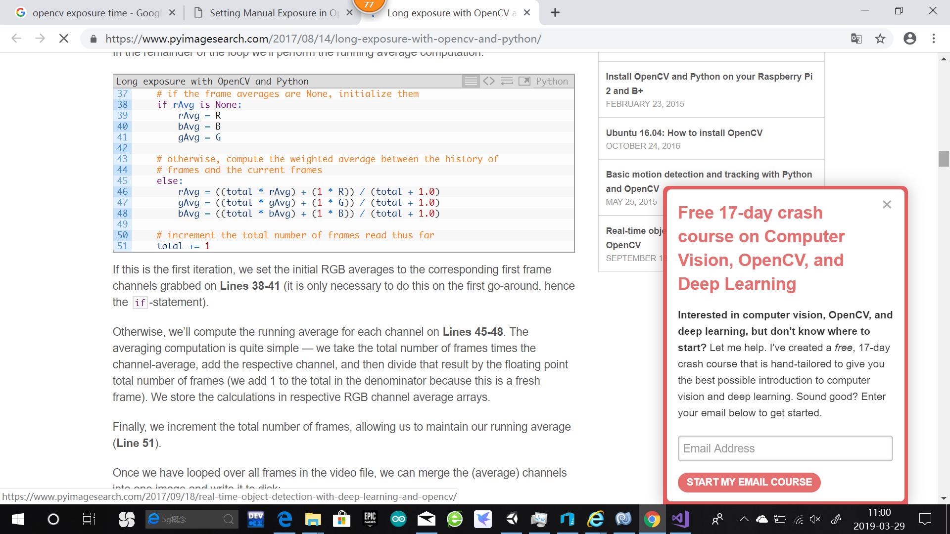Viewport: 950px width, 534px height.
Task: Close the crash course popup
Action: pyautogui.click(x=887, y=204)
